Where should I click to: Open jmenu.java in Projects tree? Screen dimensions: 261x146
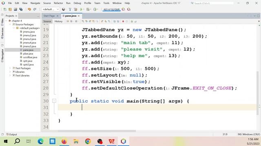click(29, 32)
